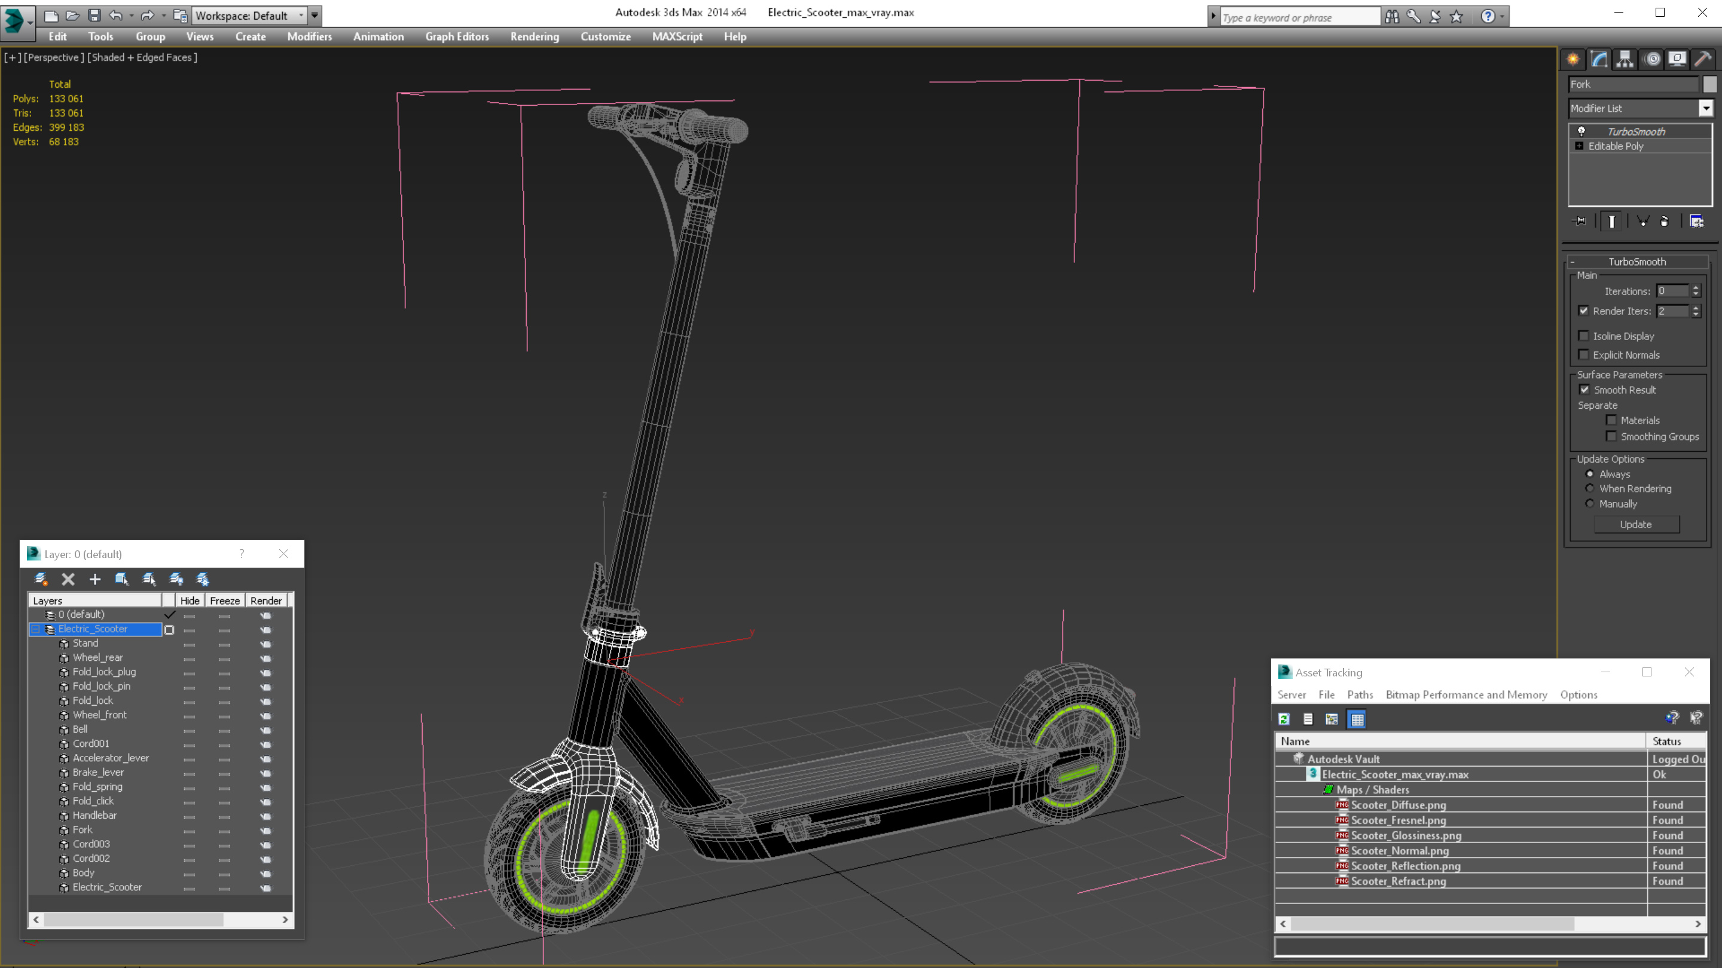Open the Help icon dropdown arrow
The height and width of the screenshot is (968, 1722).
click(1503, 17)
